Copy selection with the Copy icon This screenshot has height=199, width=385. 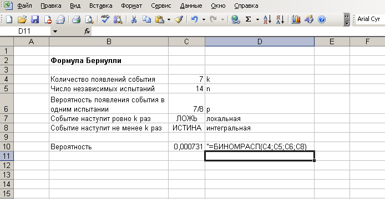(147, 19)
